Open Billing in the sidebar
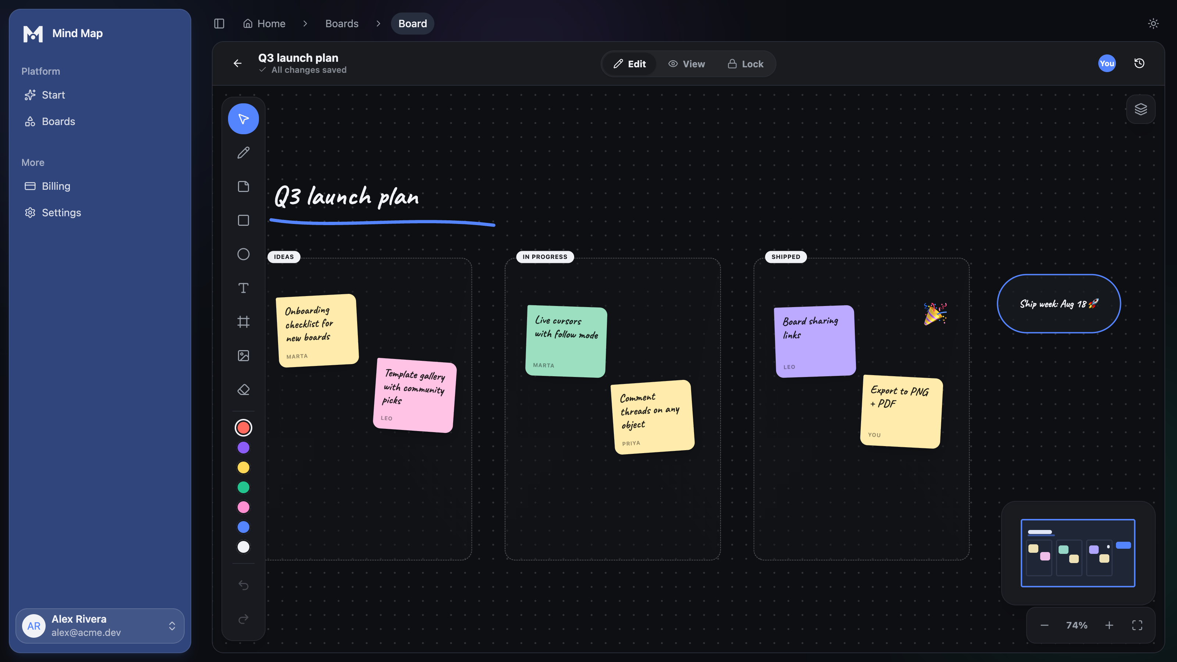 (x=100, y=186)
